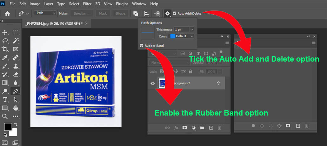The image size is (327, 146).
Task: Click the Eraser tool
Action: tap(16, 75)
